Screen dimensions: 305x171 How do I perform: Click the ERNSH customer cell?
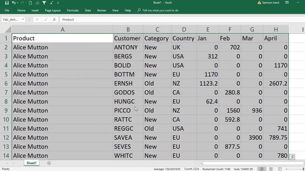click(x=128, y=84)
